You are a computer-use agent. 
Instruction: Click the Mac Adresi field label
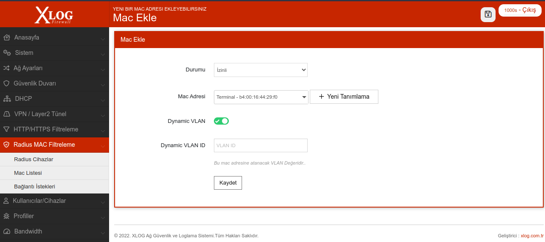pyautogui.click(x=191, y=97)
